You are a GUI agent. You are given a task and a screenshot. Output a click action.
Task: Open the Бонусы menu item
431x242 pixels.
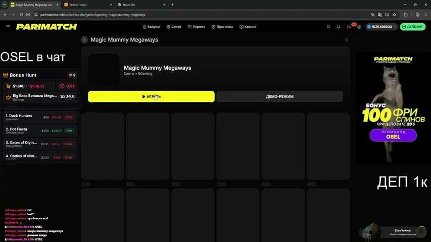pos(151,27)
